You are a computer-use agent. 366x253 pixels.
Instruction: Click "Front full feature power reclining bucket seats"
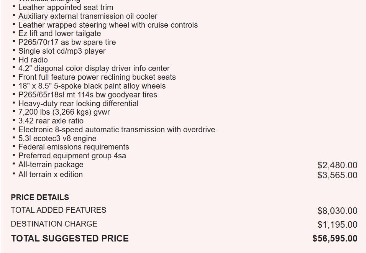tap(97, 77)
